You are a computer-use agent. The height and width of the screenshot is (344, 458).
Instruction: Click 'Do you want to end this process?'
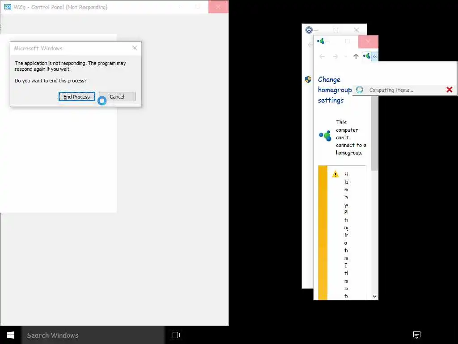pos(51,81)
